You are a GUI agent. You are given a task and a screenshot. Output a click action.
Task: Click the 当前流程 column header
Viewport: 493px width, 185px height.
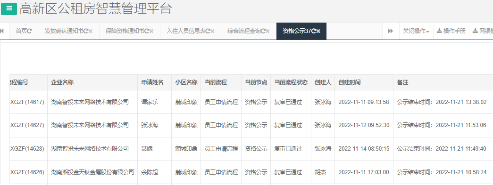pos(216,82)
